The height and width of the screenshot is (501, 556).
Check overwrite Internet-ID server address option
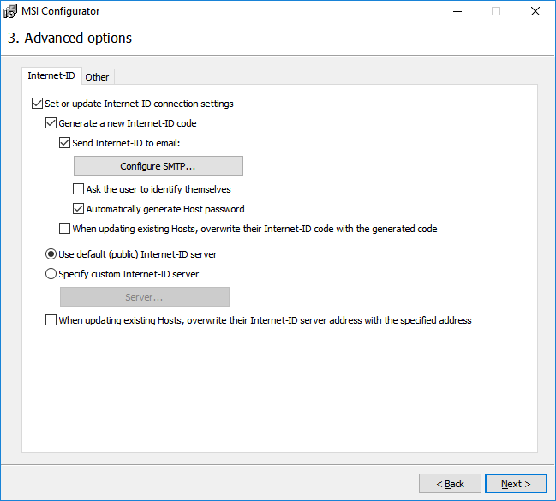51,320
